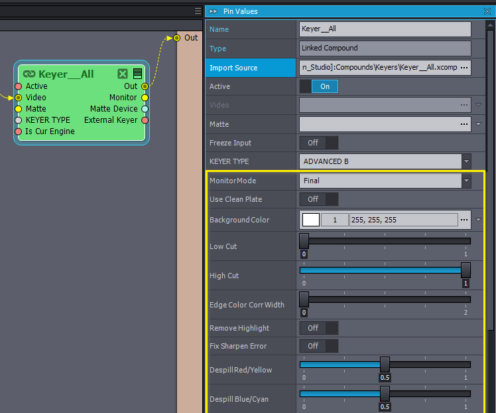
Task: Open the MonitorMode dropdown
Action: [466, 181]
